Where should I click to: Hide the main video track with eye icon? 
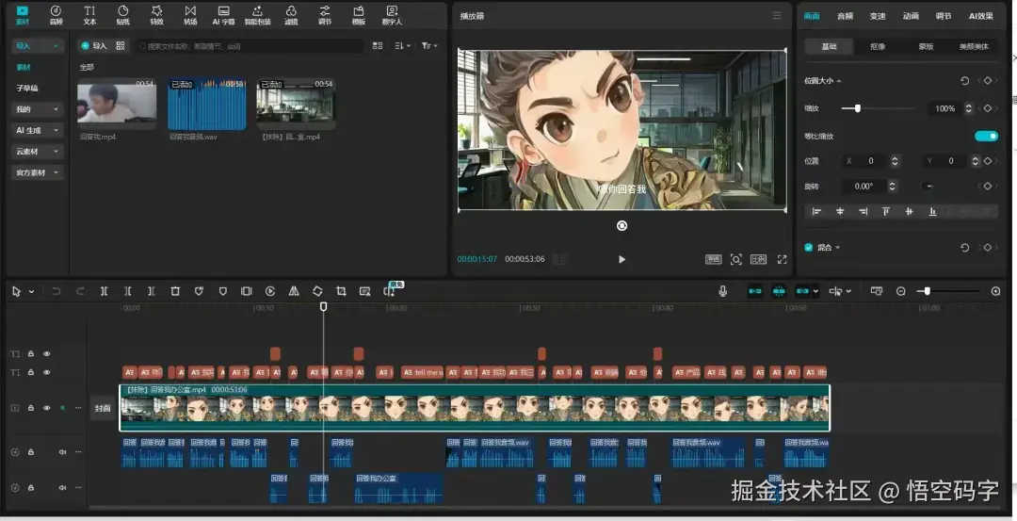(47, 408)
